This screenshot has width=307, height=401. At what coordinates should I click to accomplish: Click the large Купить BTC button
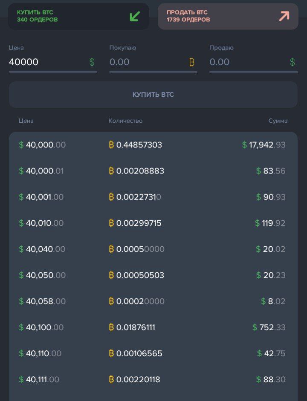[153, 95]
